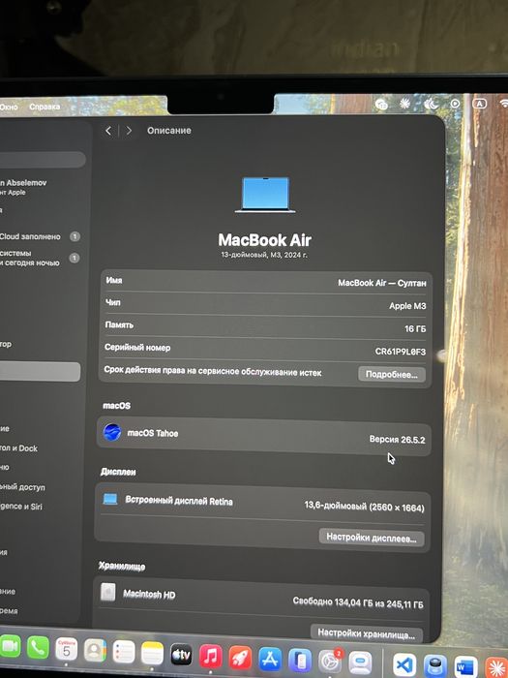Image resolution: width=508 pixels, height=678 pixels.
Task: Click the expired service coverage message
Action: tap(213, 371)
